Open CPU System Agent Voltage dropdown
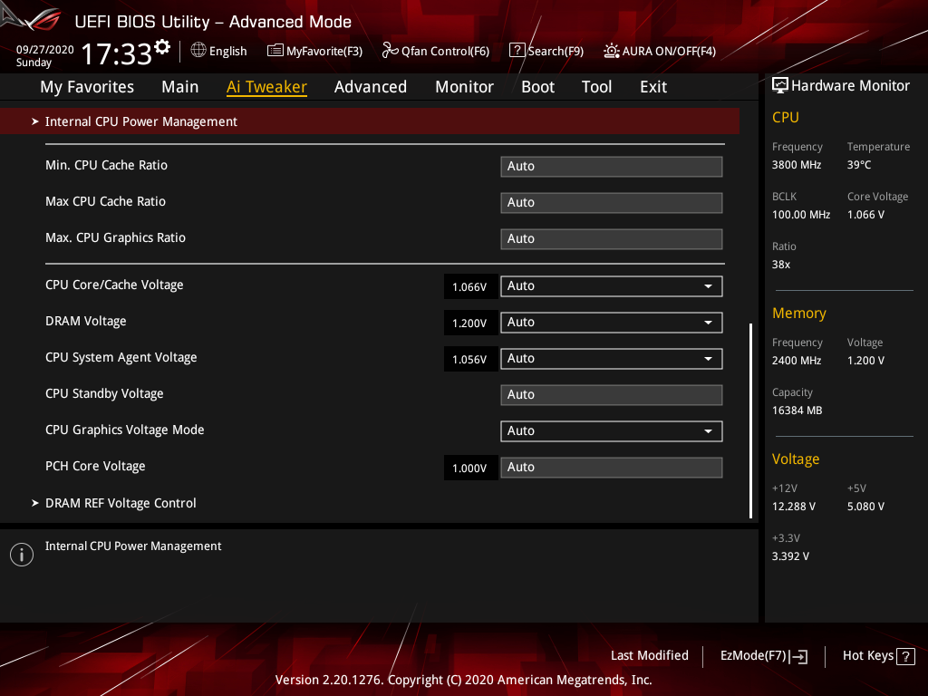Image resolution: width=928 pixels, height=696 pixels. pyautogui.click(x=612, y=359)
